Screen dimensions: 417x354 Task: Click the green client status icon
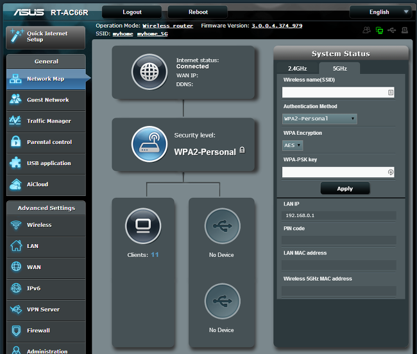tap(379, 30)
